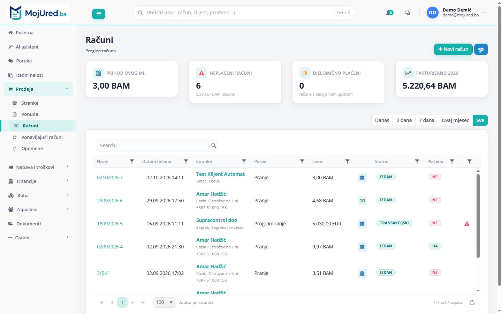The height and width of the screenshot is (314, 502).
Task: Focus the global search field
Action: coord(244,13)
